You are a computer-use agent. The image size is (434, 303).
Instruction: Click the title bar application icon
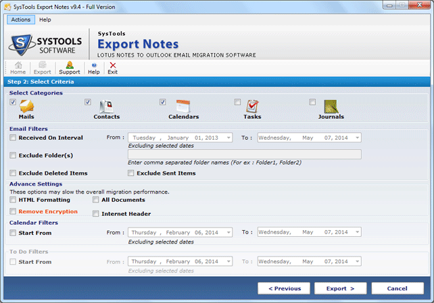point(7,7)
